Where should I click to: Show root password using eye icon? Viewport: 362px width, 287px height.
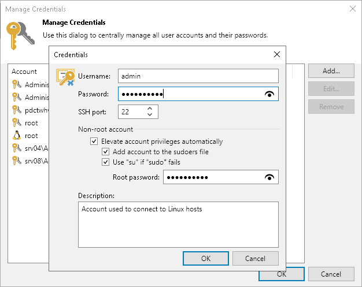(x=268, y=177)
